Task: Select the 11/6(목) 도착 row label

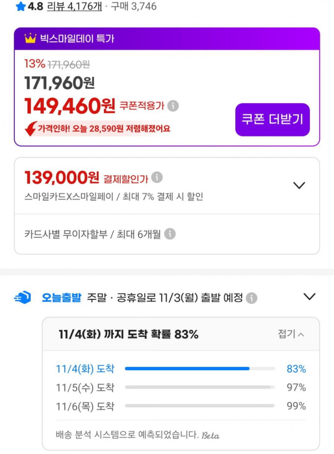Action: [85, 406]
